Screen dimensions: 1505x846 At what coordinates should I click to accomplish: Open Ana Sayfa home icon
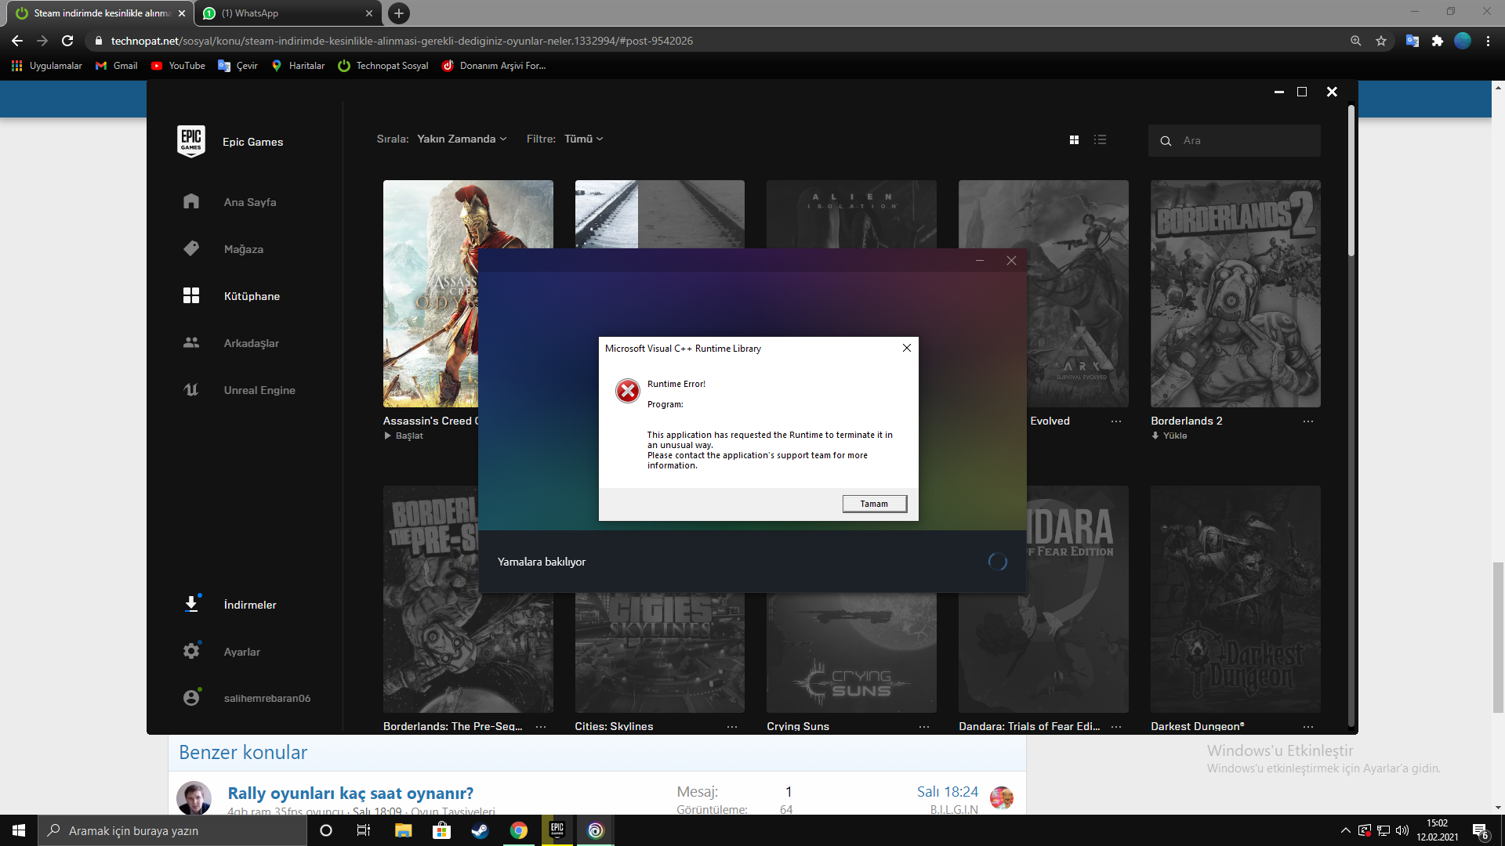point(191,201)
